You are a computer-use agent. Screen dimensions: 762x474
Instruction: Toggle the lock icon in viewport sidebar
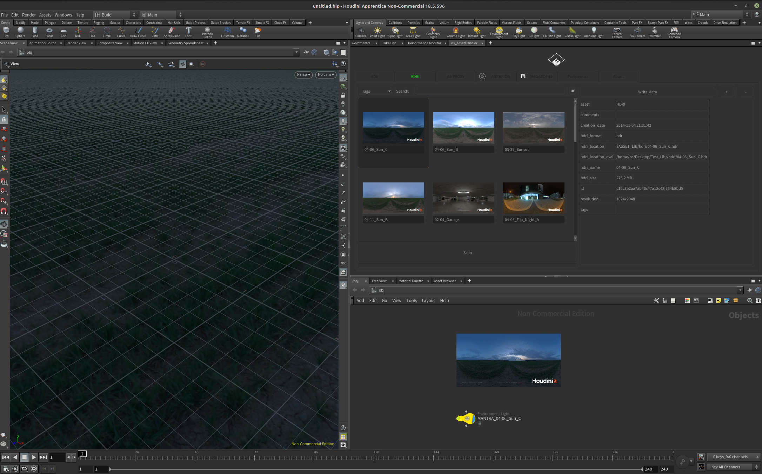(x=343, y=95)
